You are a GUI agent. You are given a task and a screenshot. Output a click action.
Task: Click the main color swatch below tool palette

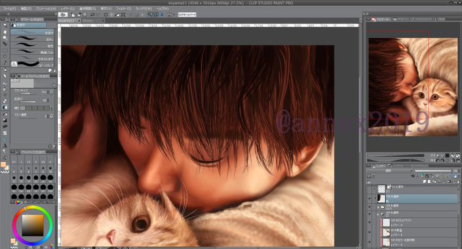click(3, 164)
